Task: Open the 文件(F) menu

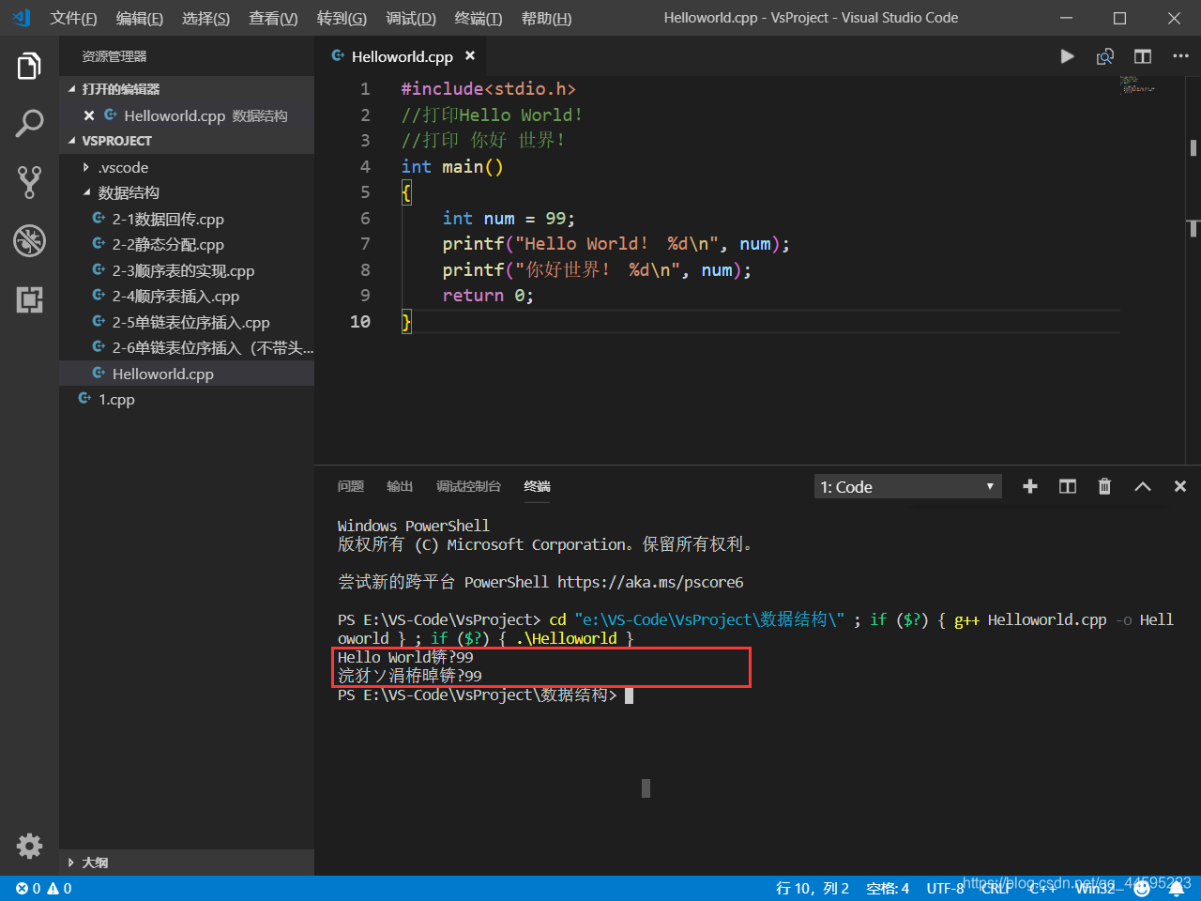Action: point(74,18)
